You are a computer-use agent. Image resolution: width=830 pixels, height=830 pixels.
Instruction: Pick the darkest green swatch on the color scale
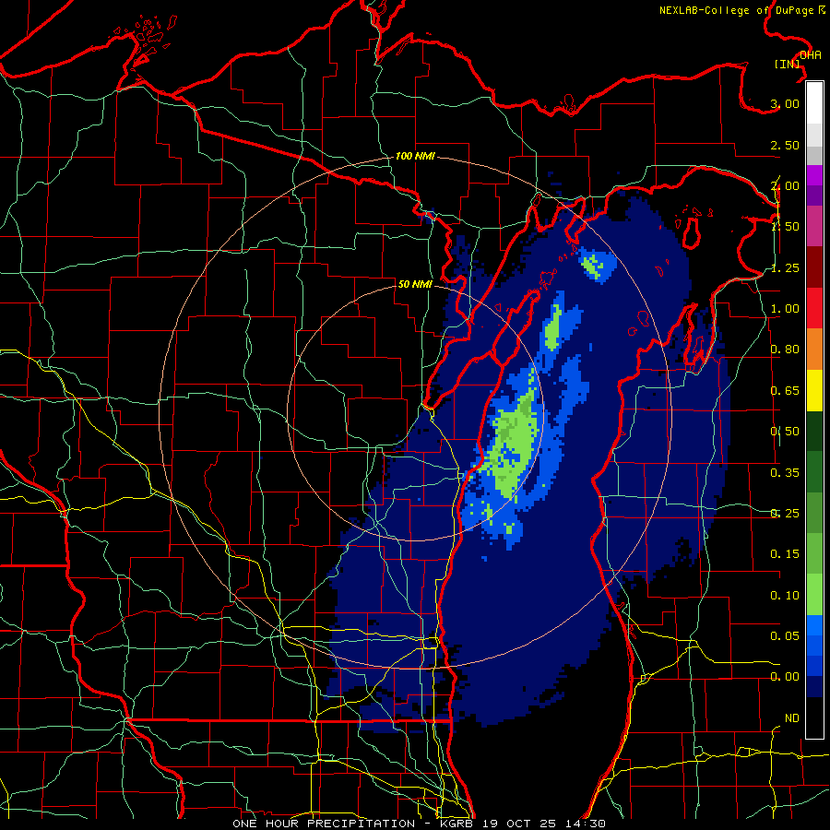coord(814,431)
